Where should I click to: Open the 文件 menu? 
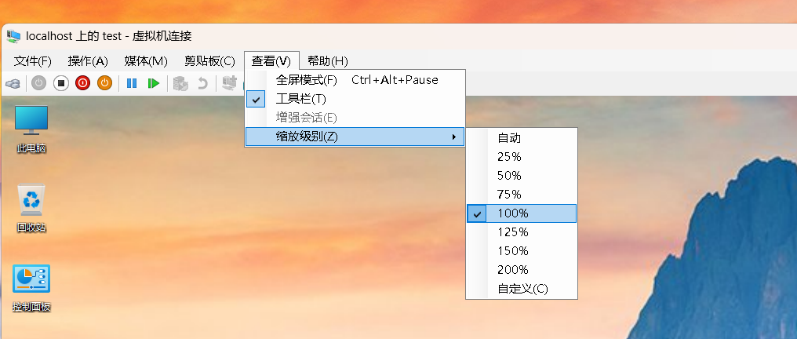tap(33, 61)
